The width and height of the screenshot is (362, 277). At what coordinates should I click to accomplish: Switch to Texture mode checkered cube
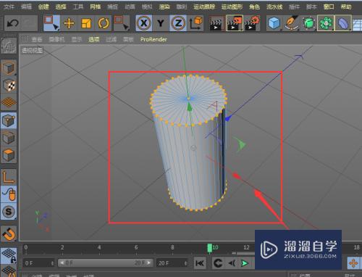click(x=9, y=85)
